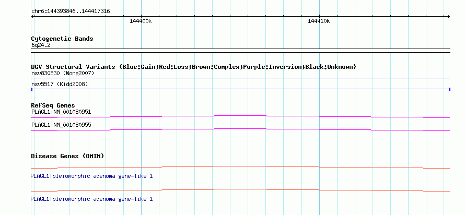Click the blue nsv5517 gain bar
The height and width of the screenshot is (215, 465).
click(x=240, y=89)
